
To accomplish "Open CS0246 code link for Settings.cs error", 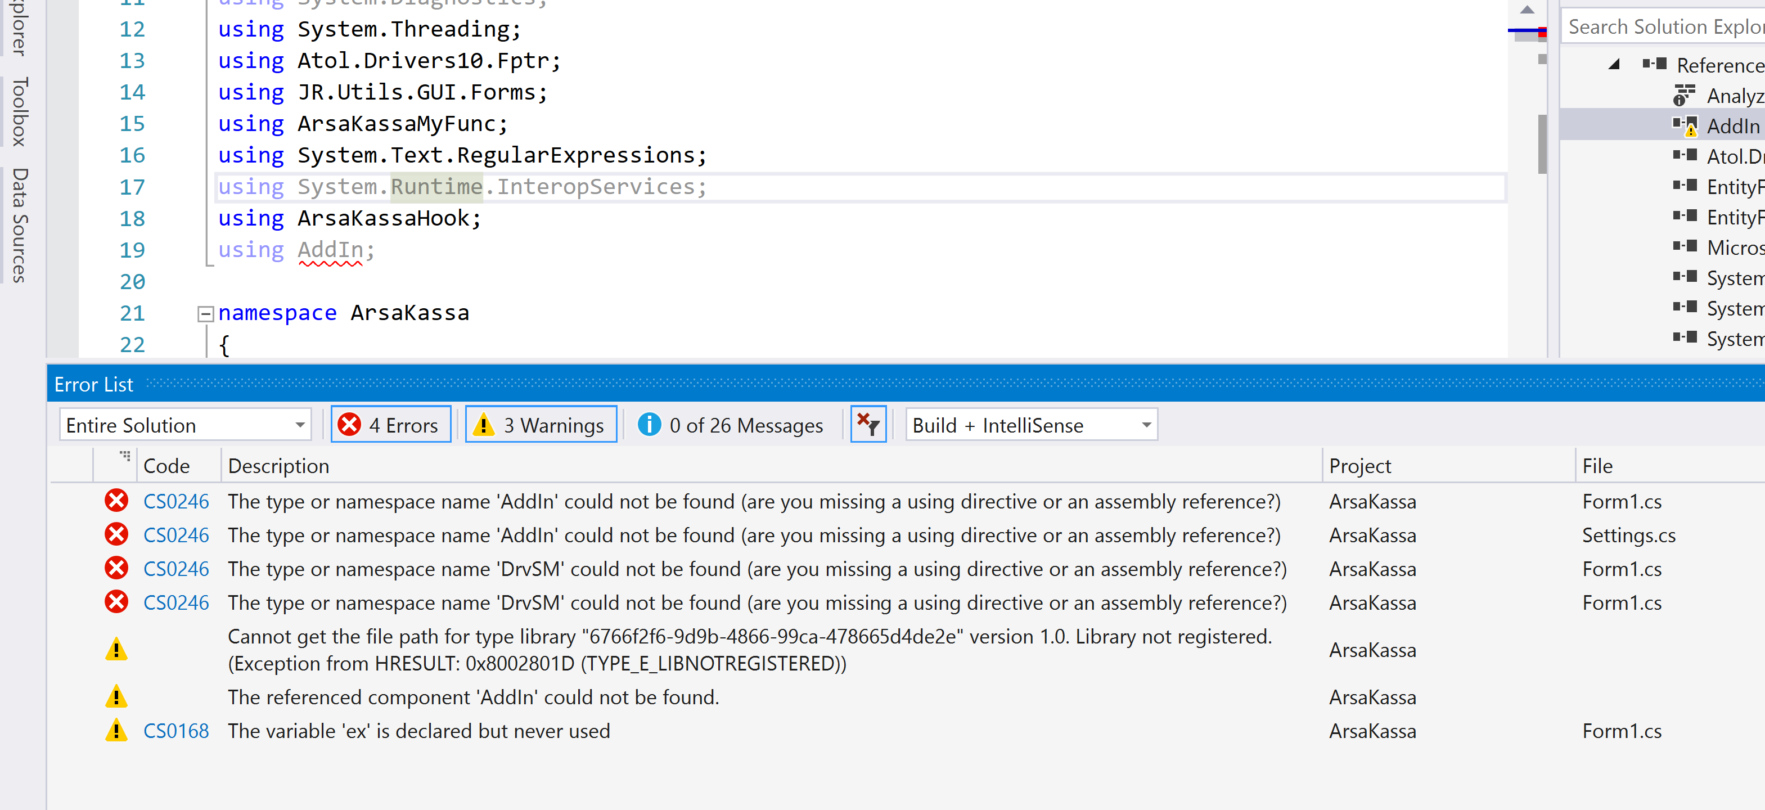I will click(x=175, y=535).
